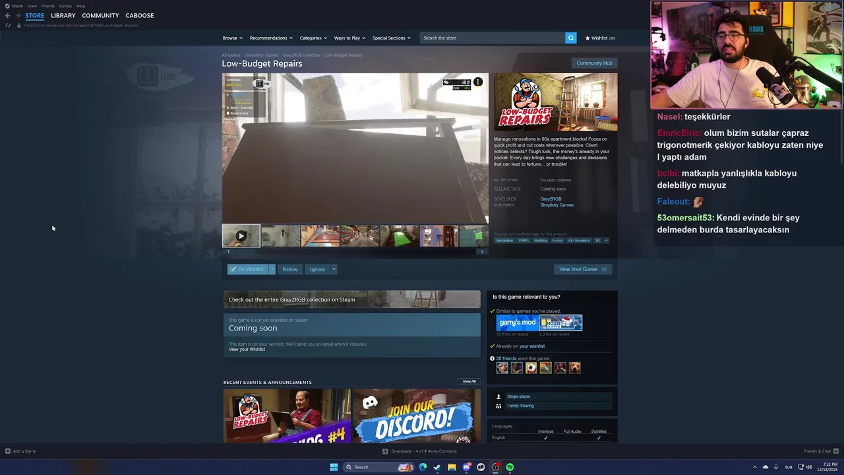The width and height of the screenshot is (844, 475).
Task: Reload the store page
Action: tap(8, 25)
